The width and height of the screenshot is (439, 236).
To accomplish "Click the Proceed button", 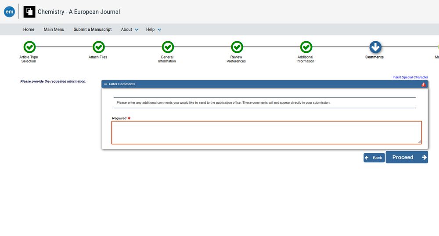I will 407,157.
